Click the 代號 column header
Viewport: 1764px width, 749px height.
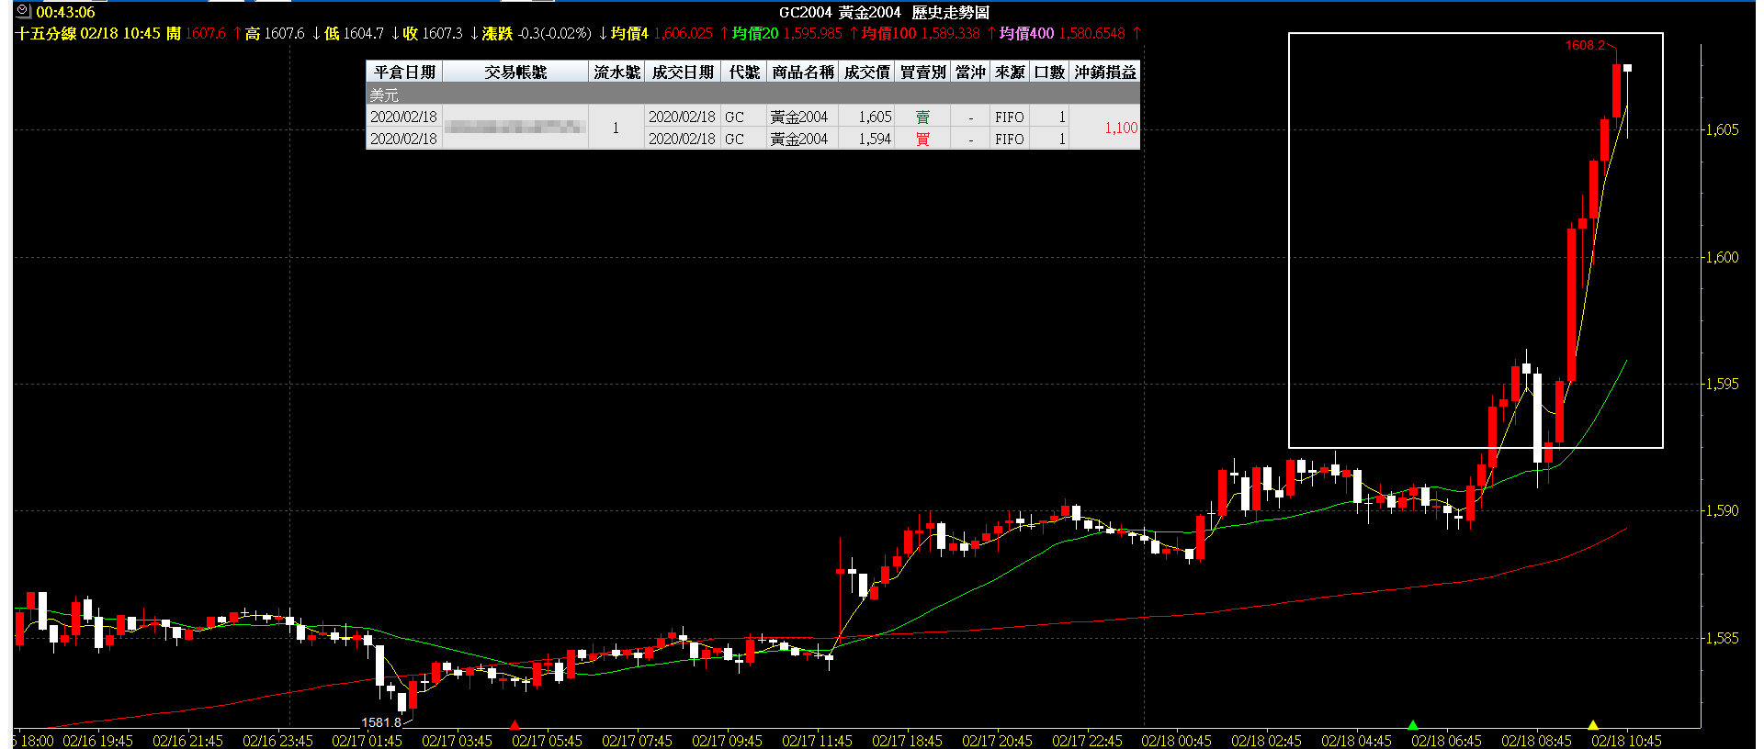click(743, 72)
